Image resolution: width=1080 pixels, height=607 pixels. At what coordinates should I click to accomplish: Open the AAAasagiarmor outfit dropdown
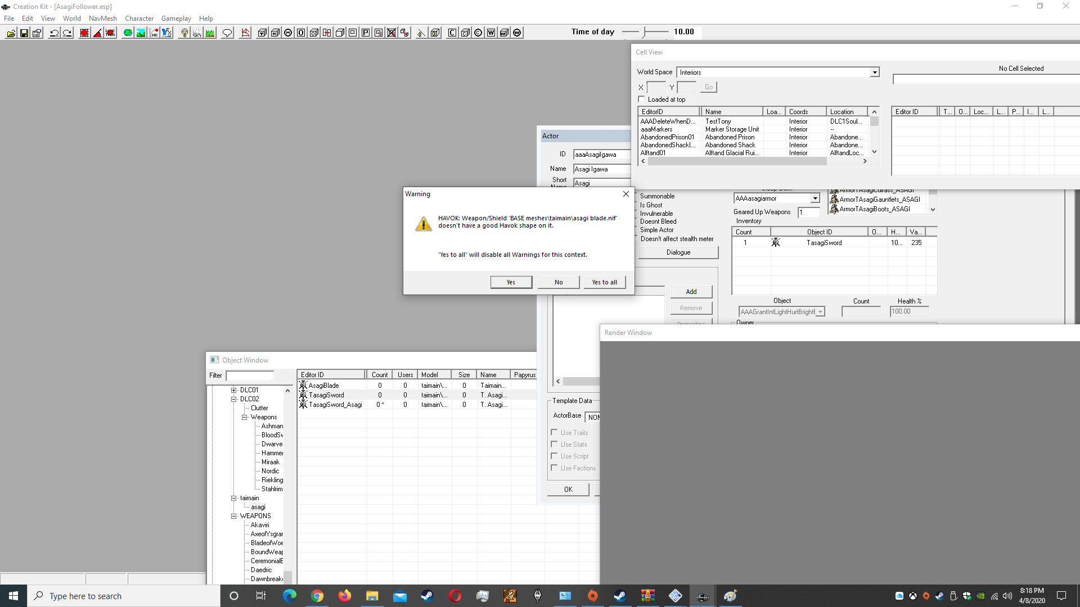pyautogui.click(x=814, y=198)
